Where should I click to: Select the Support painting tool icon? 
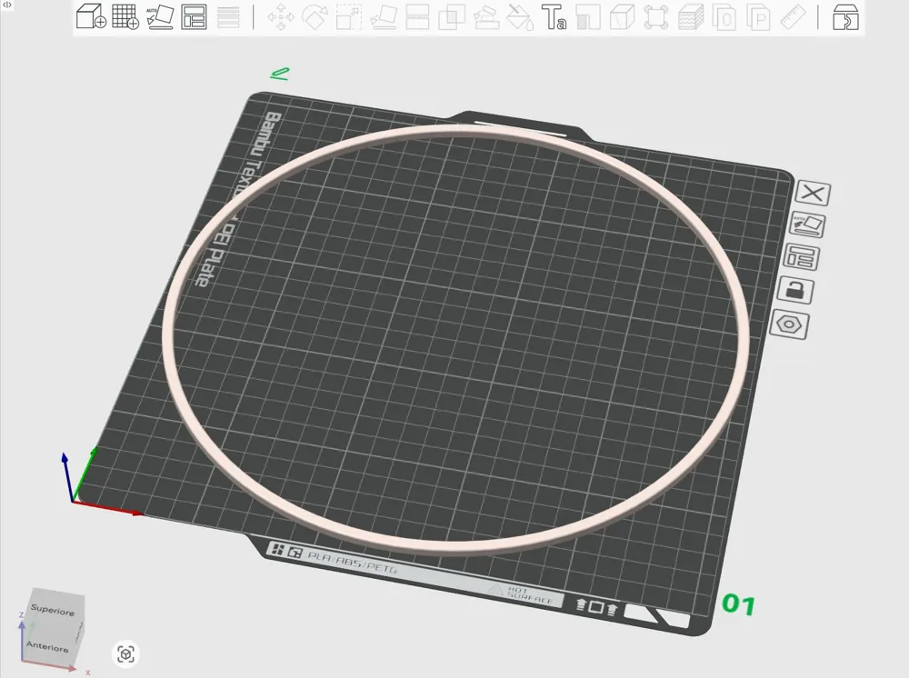pos(486,17)
